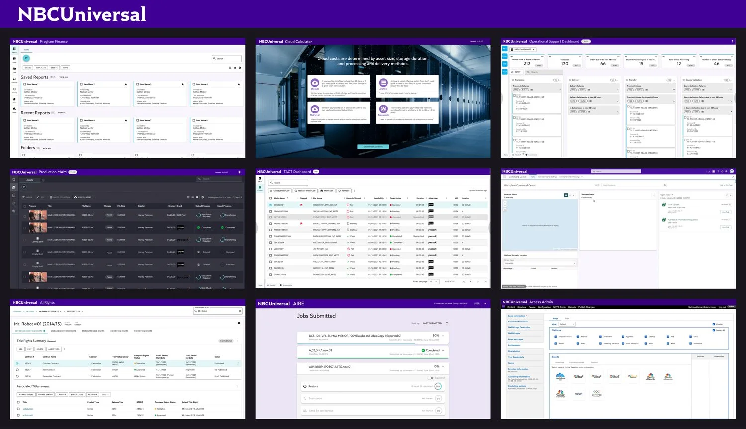Viewport: 746px width, 429px height.
Task: Jump to last page in TACT Dashboard pagination
Action: tap(486, 282)
